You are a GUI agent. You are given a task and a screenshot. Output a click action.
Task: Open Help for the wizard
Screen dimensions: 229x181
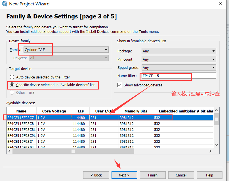pyautogui.click(x=209, y=175)
